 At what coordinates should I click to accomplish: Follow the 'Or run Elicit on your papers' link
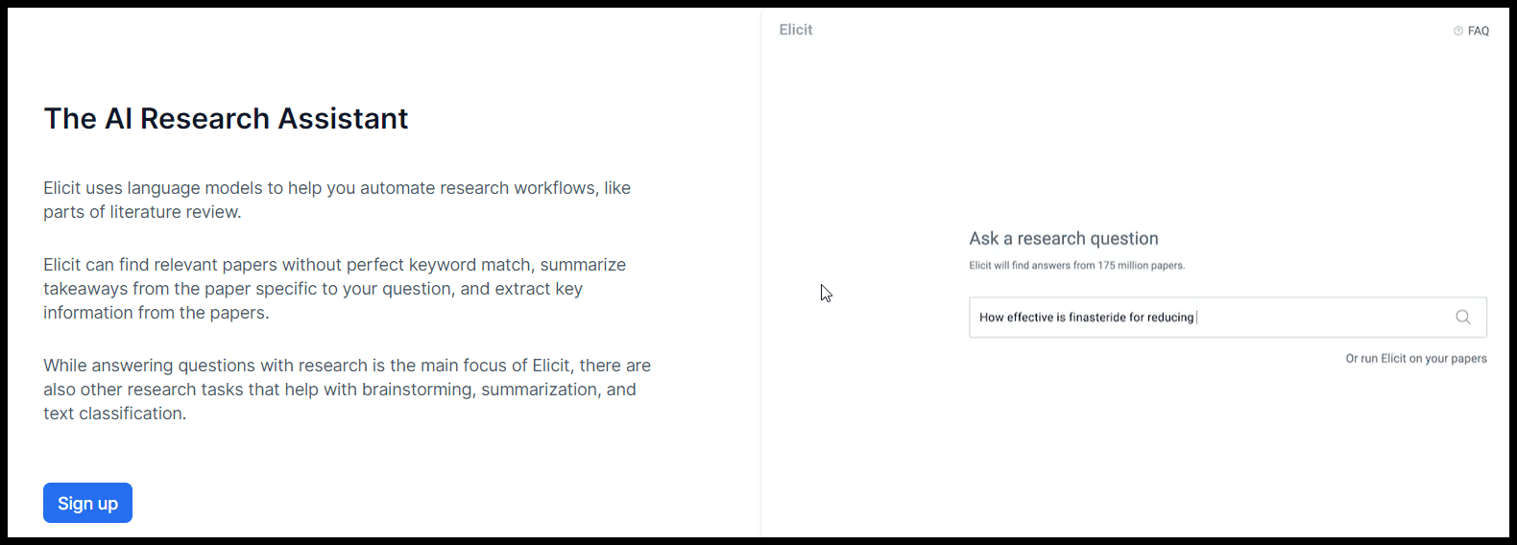point(1415,359)
